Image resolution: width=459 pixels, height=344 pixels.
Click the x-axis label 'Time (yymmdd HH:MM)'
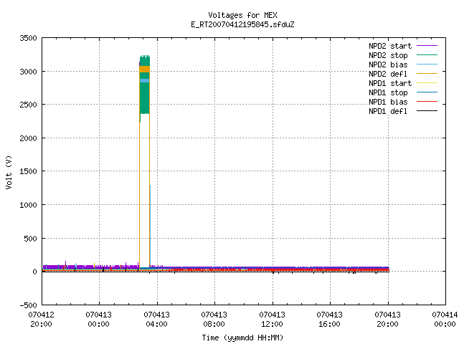pos(242,338)
